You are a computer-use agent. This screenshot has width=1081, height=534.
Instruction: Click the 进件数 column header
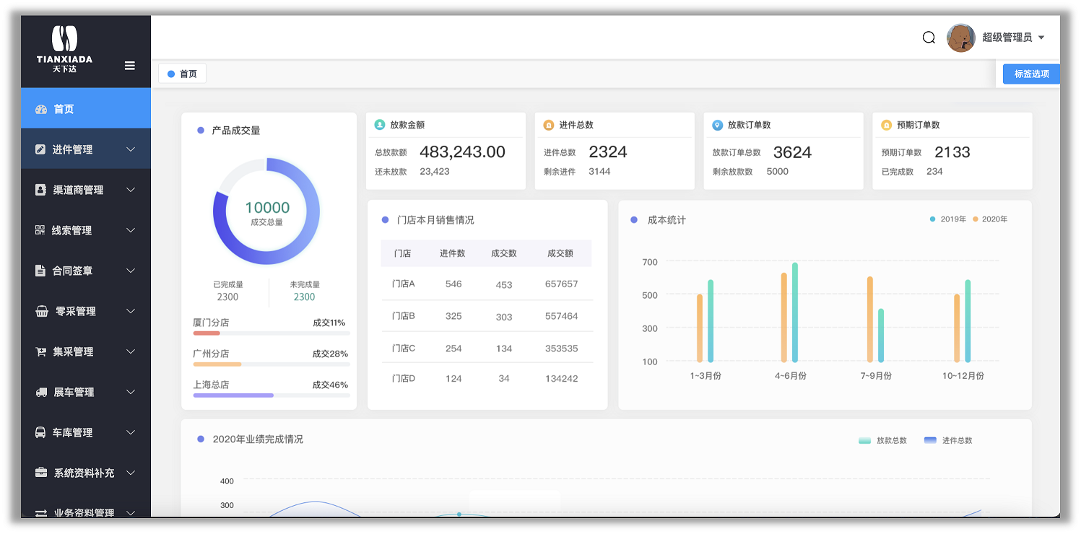tap(453, 253)
